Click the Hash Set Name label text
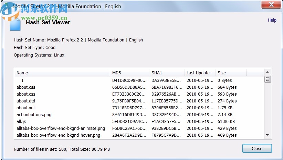This screenshot has height=160, width=283. pos(78,40)
